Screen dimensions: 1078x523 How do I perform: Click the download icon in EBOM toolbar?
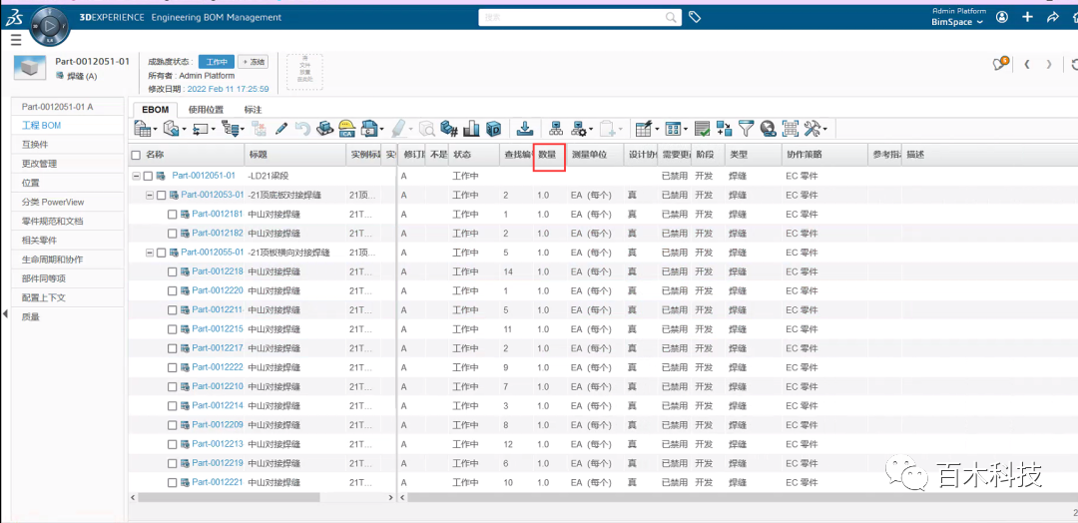click(525, 129)
